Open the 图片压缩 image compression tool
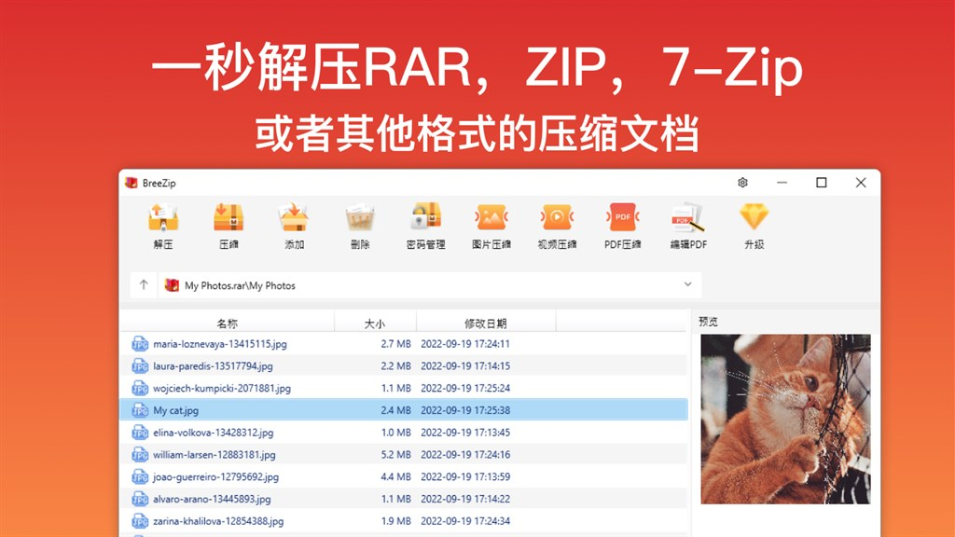The width and height of the screenshot is (955, 537). pyautogui.click(x=490, y=227)
